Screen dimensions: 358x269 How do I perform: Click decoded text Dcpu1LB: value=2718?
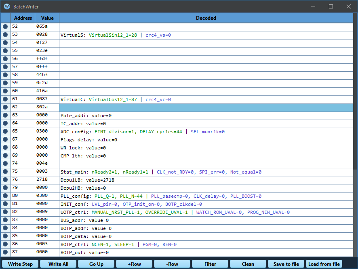point(87,180)
